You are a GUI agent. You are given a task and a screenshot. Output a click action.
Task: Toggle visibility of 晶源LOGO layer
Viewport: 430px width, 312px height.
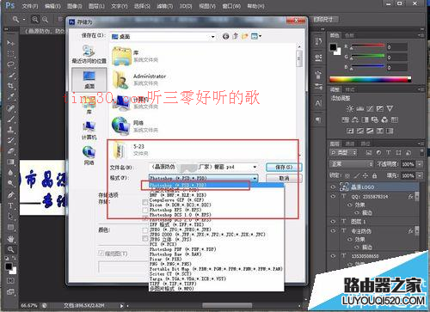[x=333, y=187]
